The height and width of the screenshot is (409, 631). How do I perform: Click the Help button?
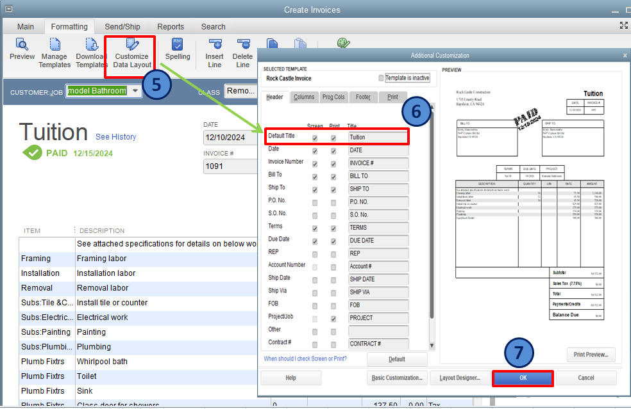pyautogui.click(x=290, y=378)
